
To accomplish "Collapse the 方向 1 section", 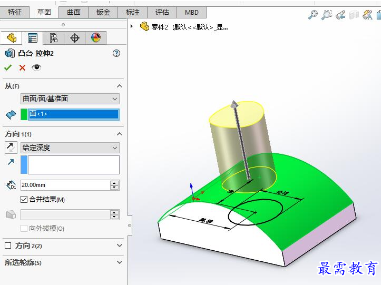I will pos(120,134).
